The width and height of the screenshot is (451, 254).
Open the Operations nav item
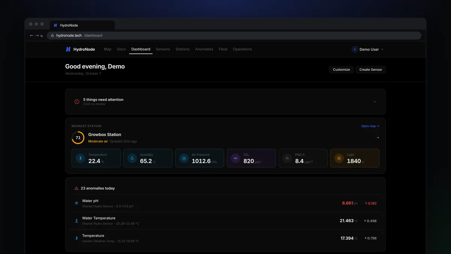242,49
